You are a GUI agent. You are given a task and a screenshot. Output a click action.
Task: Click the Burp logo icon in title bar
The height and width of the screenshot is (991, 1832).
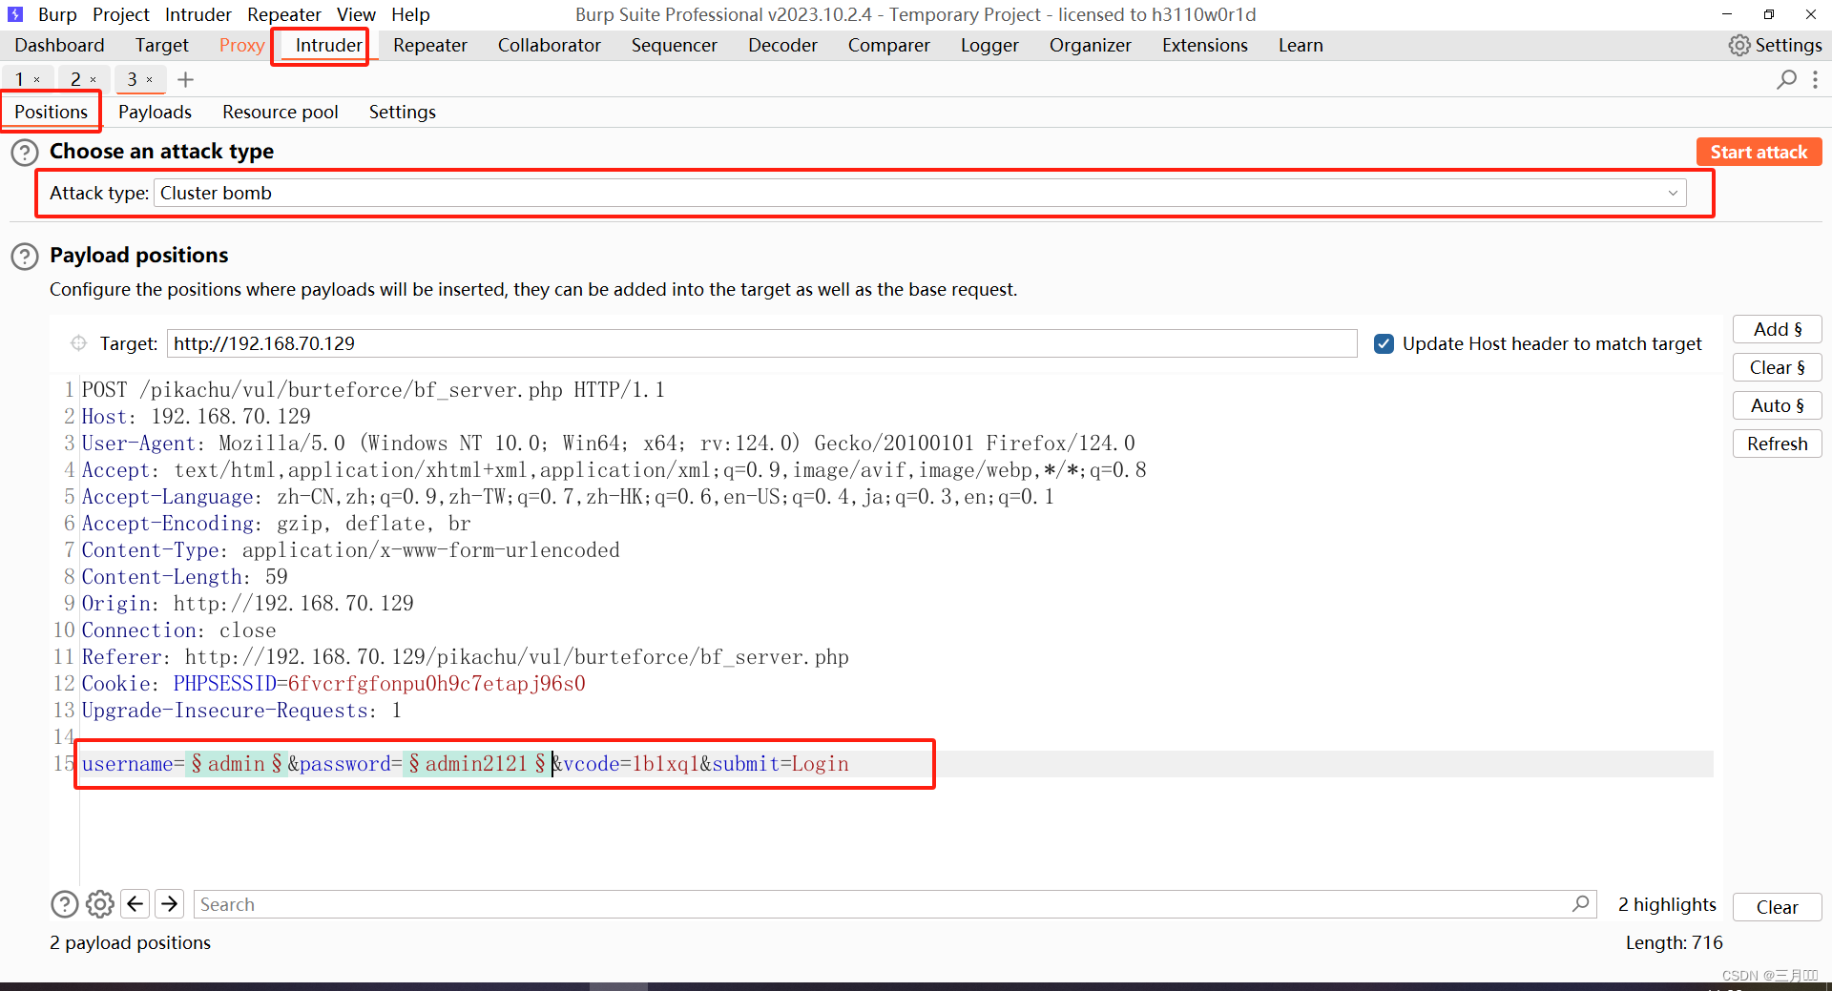[15, 14]
